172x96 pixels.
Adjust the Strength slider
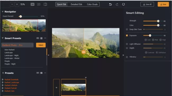(x=153, y=21)
